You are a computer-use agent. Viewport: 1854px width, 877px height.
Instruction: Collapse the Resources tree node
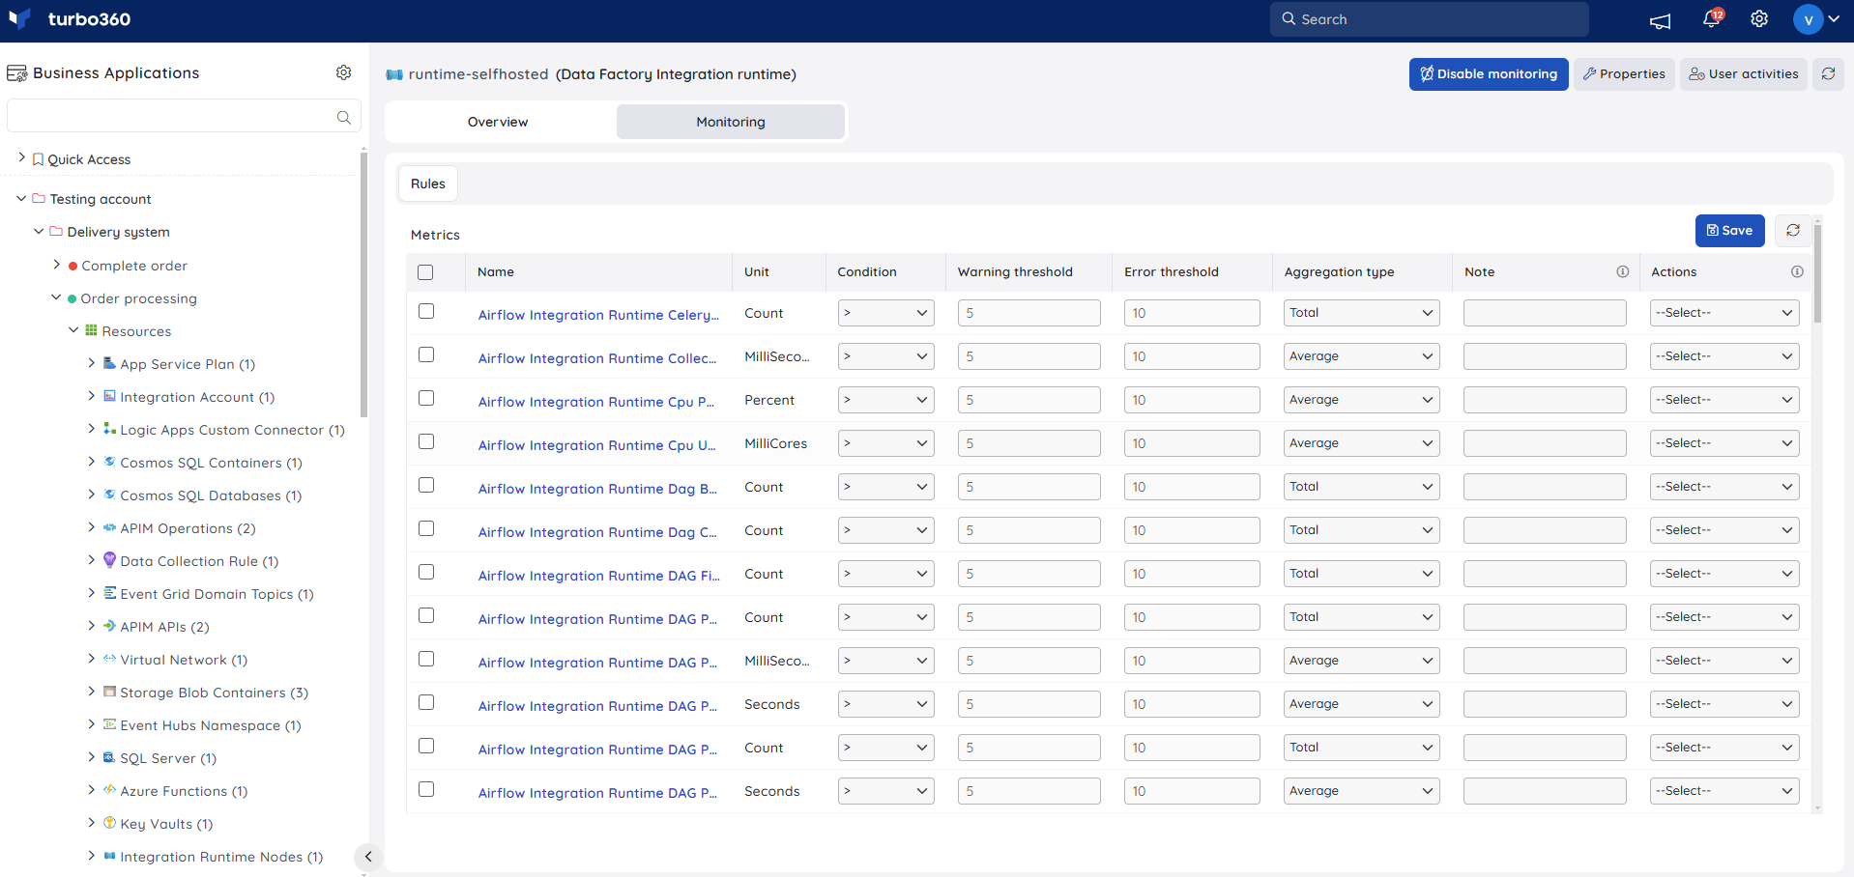click(73, 329)
